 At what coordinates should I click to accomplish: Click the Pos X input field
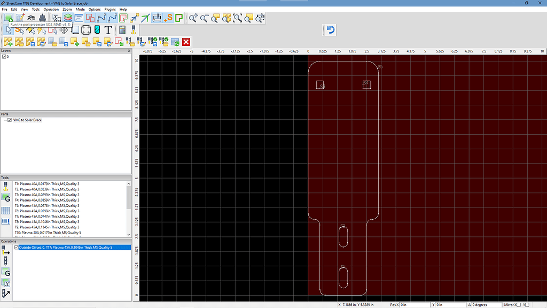tap(415, 305)
